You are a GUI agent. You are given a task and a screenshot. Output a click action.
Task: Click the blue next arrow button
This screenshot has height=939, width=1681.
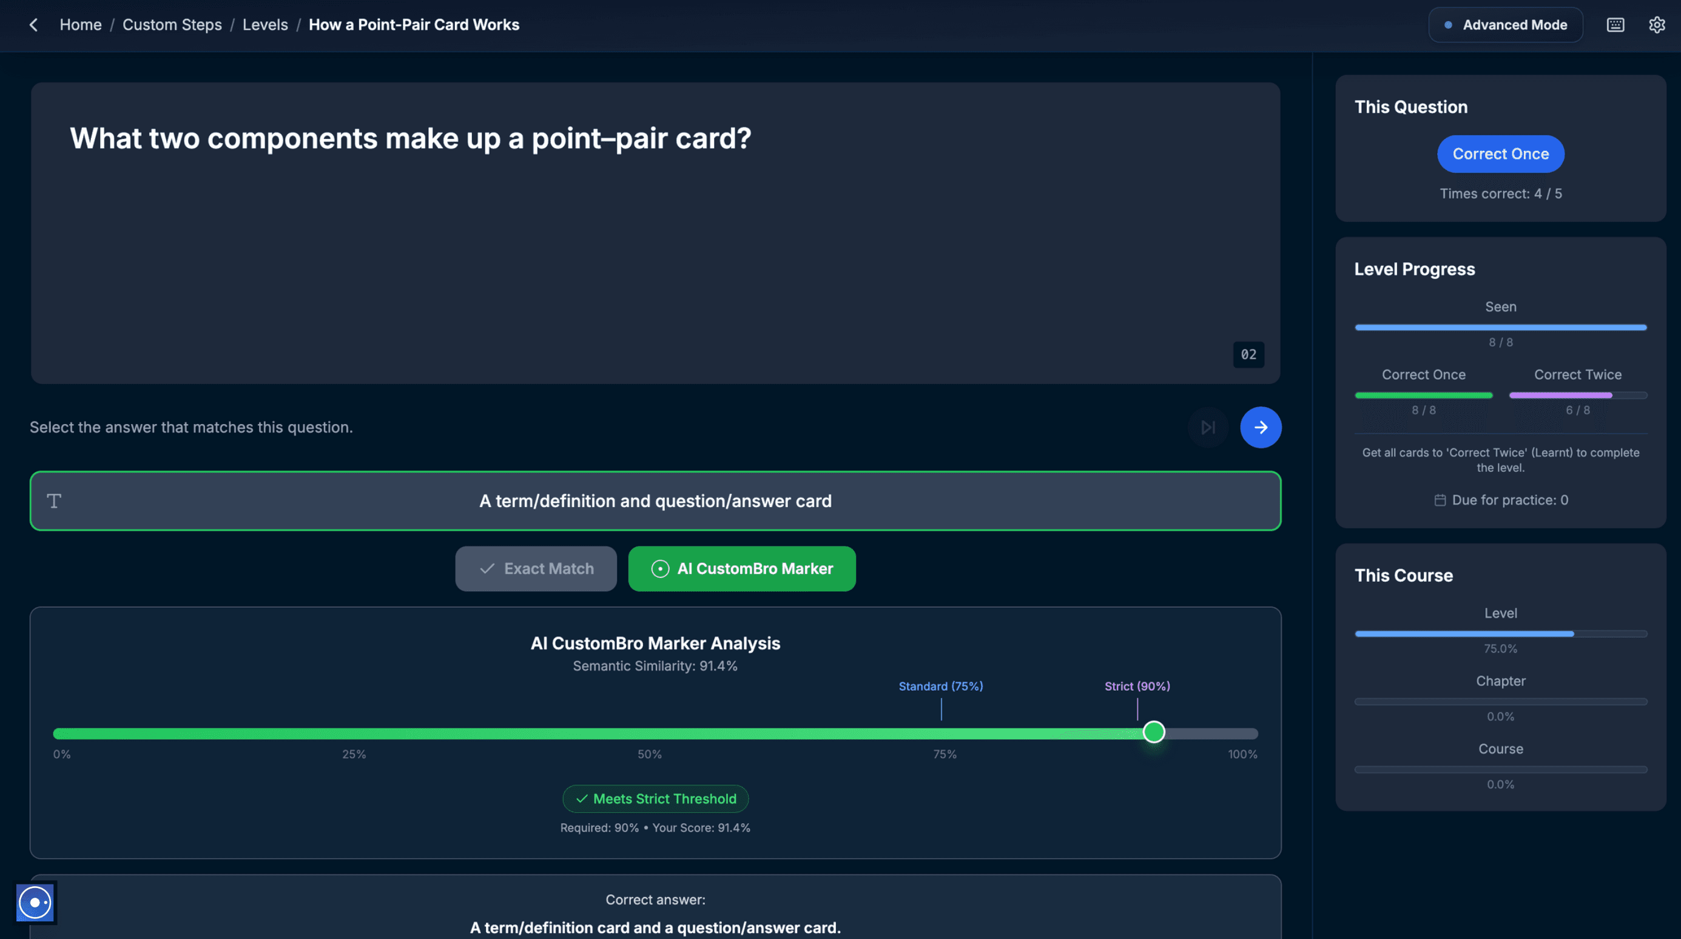[1260, 428]
